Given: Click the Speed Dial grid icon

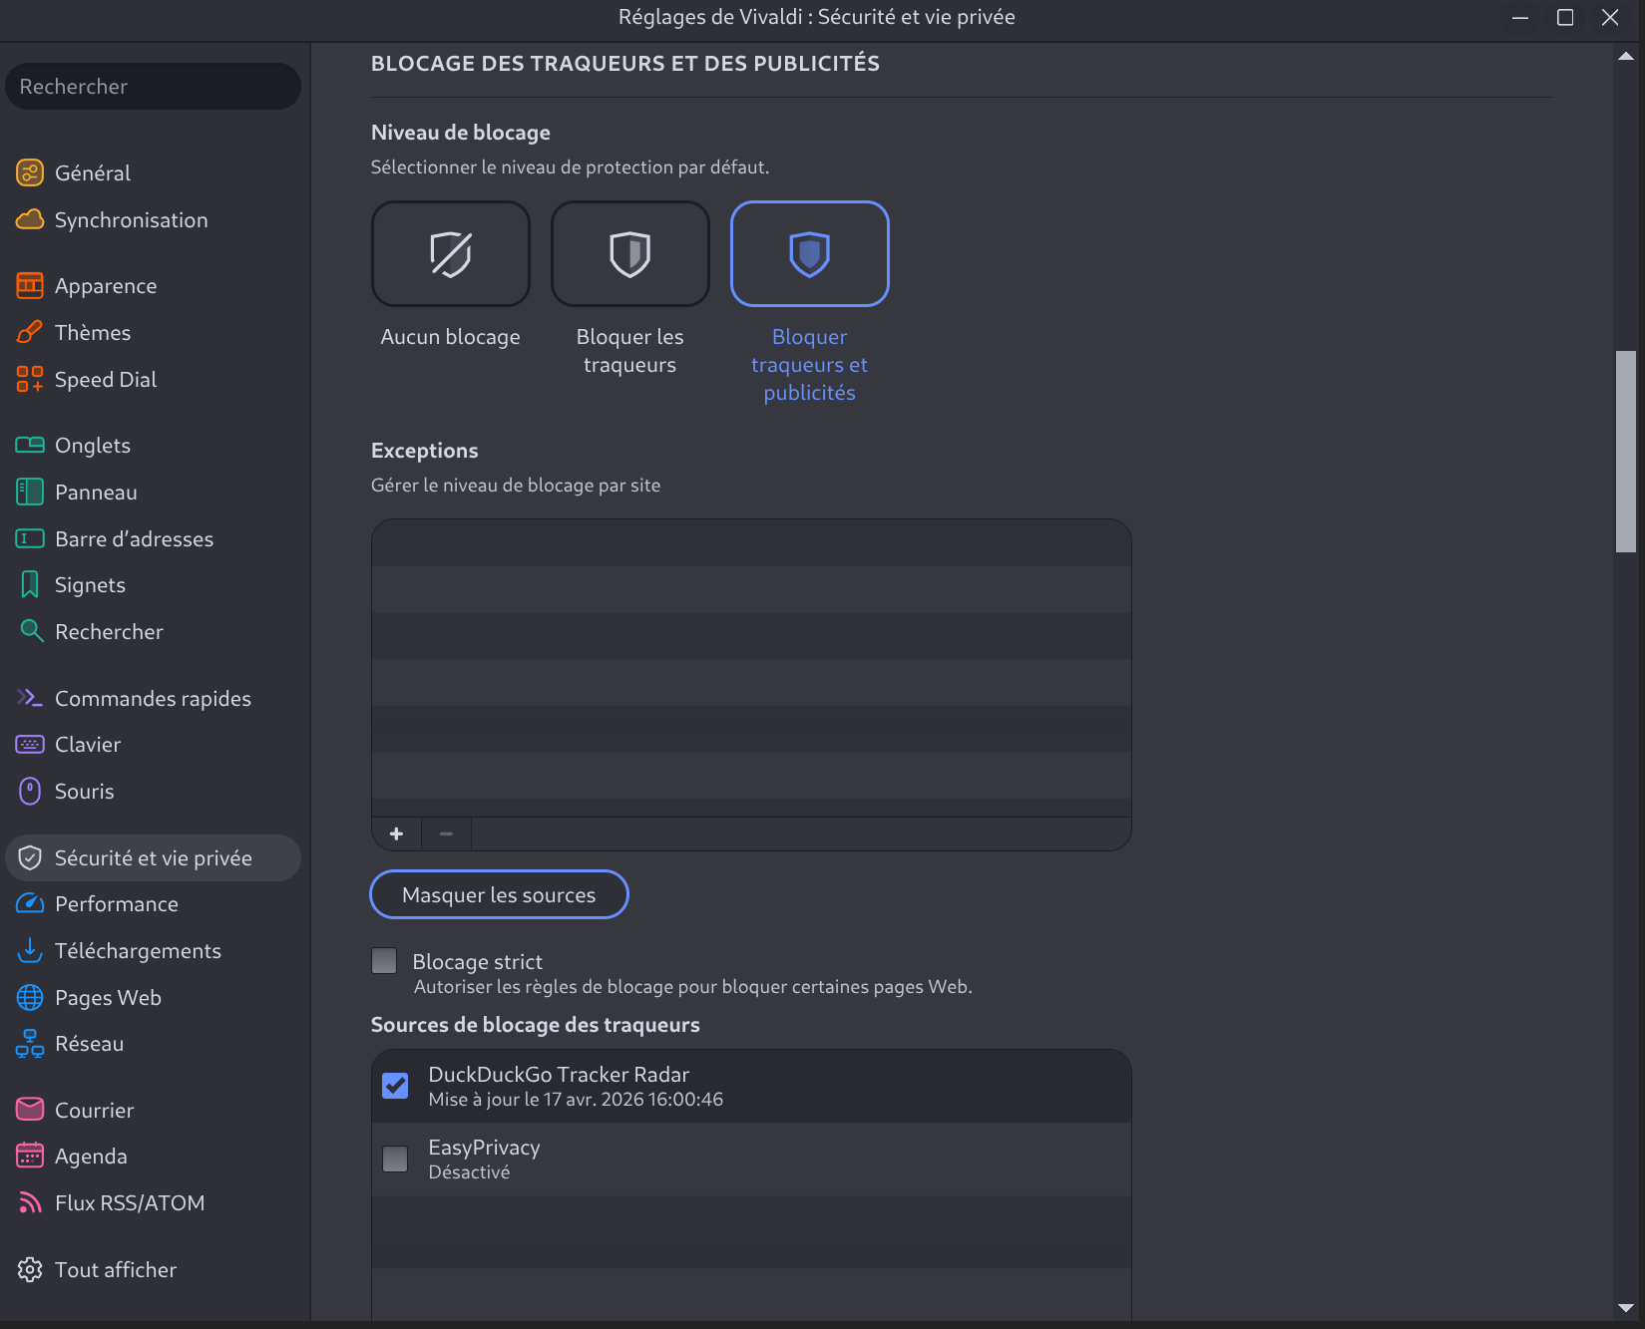Looking at the screenshot, I should pyautogui.click(x=30, y=379).
